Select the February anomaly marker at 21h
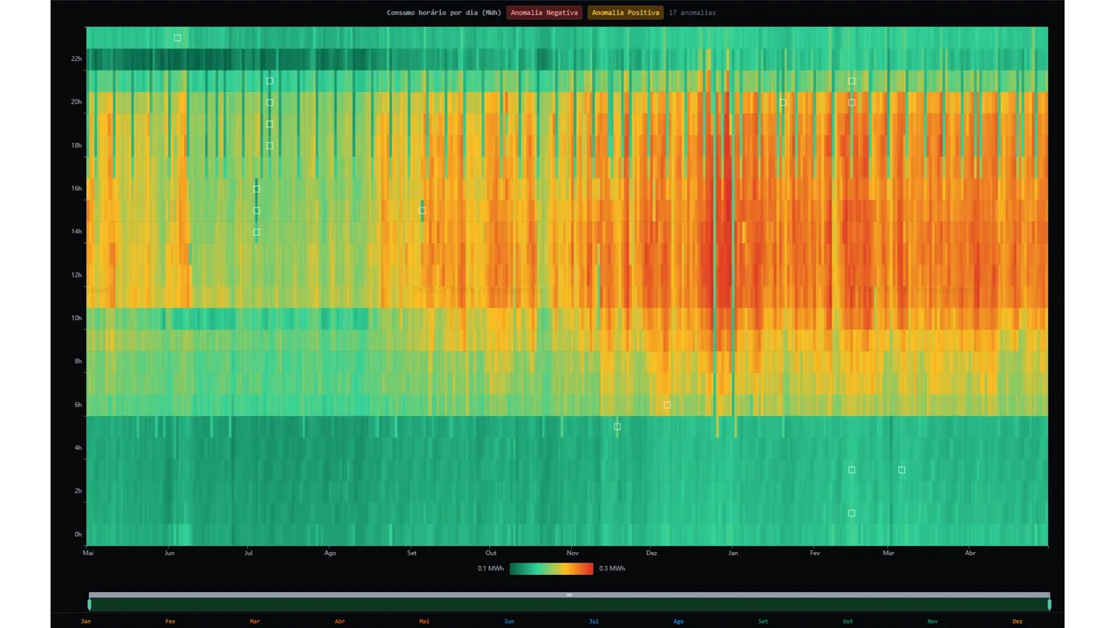Viewport: 1116px width, 628px height. (852, 81)
